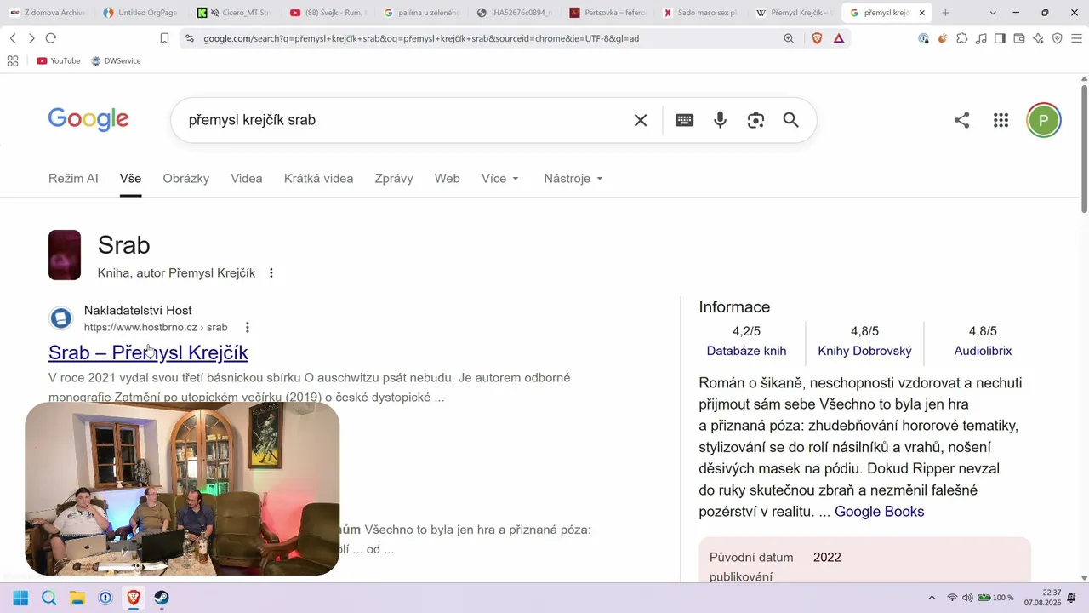The height and width of the screenshot is (613, 1089).
Task: Go forward in browser history
Action: 31,38
